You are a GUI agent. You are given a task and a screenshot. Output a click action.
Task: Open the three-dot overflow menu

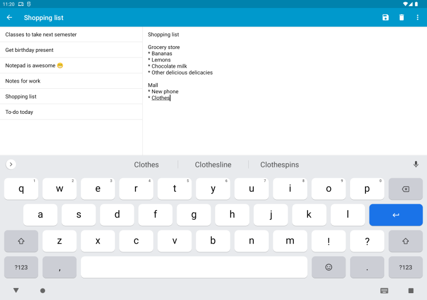point(417,18)
